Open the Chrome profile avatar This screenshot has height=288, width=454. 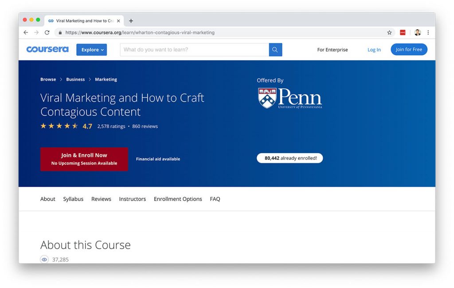click(x=418, y=32)
